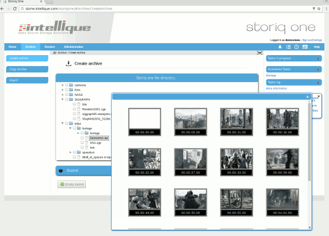Check the Film folder checkbox
The height and width of the screenshot is (236, 329).
coord(67,90)
